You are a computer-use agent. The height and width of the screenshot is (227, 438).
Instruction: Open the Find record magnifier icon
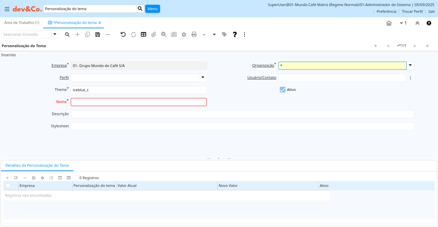pos(67,34)
